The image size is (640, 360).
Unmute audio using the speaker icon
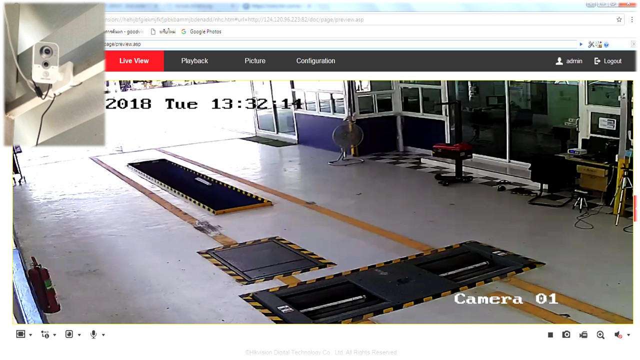[618, 335]
